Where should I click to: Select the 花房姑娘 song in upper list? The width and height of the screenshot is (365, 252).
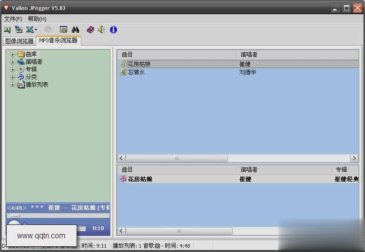(139, 64)
